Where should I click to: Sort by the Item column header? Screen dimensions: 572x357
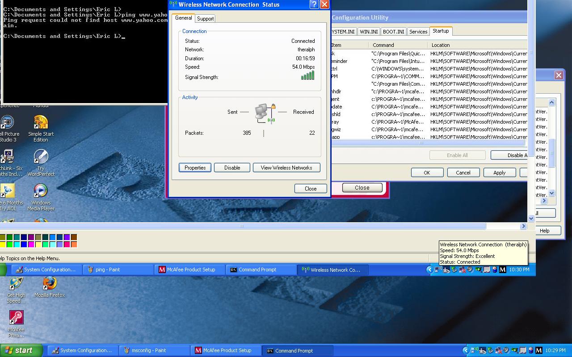tap(350, 45)
